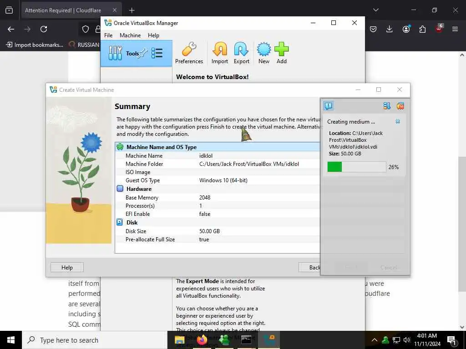The height and width of the screenshot is (349, 466).
Task: Cancel the Creating medium progress notification
Action: point(398,121)
